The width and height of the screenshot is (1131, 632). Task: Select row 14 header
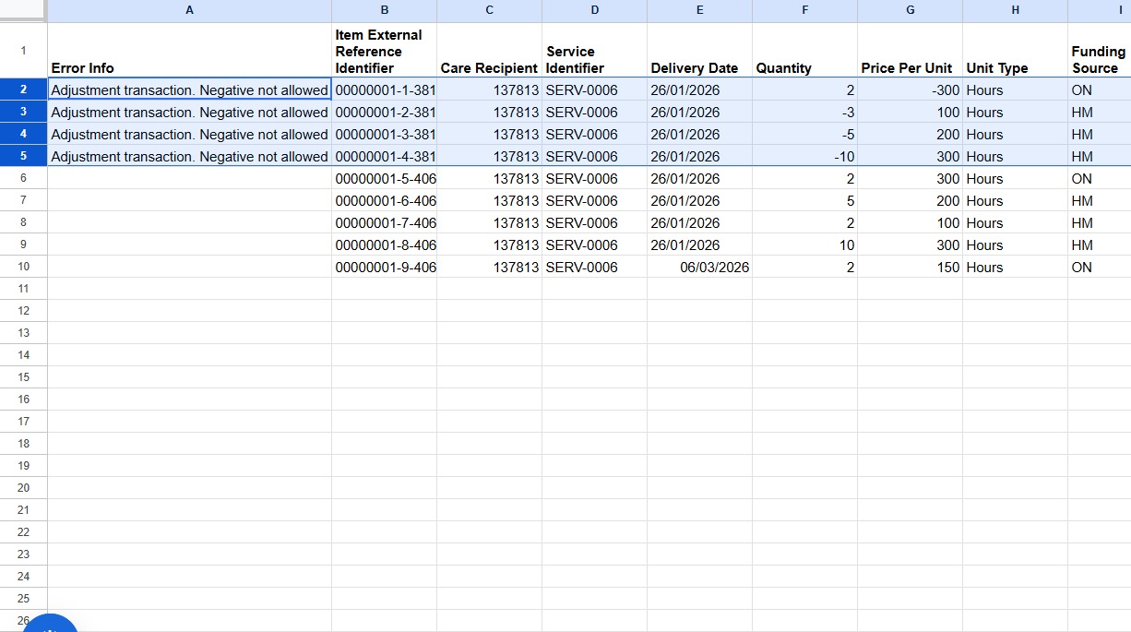point(23,355)
